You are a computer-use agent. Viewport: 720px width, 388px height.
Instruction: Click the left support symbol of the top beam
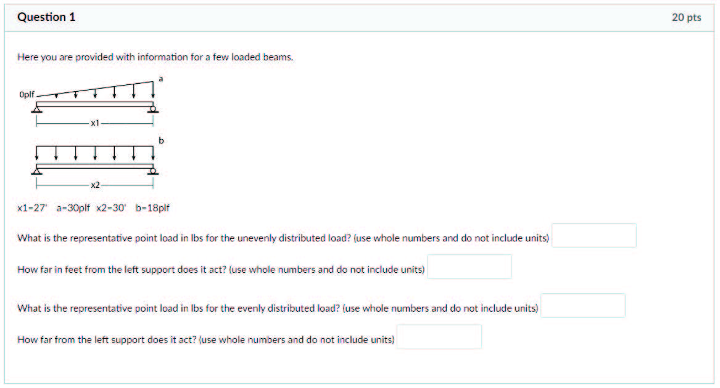coord(36,109)
